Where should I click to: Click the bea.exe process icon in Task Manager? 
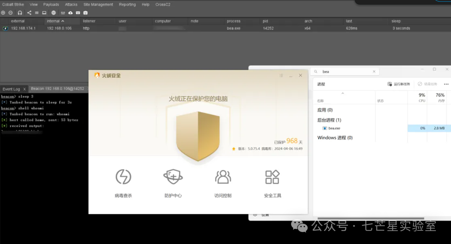tap(324, 128)
